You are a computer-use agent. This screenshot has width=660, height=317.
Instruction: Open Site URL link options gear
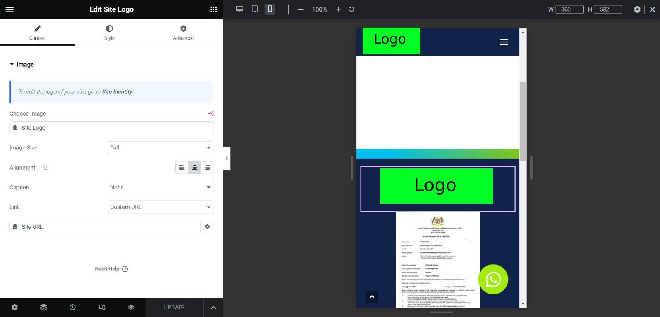tap(207, 227)
